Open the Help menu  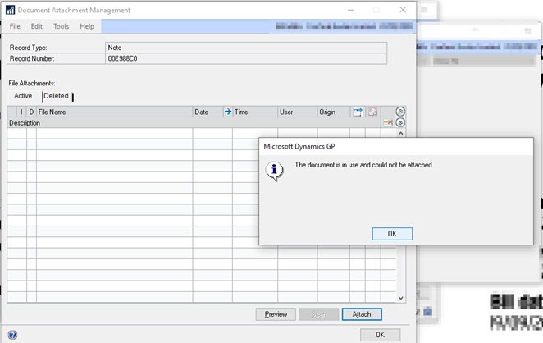87,26
